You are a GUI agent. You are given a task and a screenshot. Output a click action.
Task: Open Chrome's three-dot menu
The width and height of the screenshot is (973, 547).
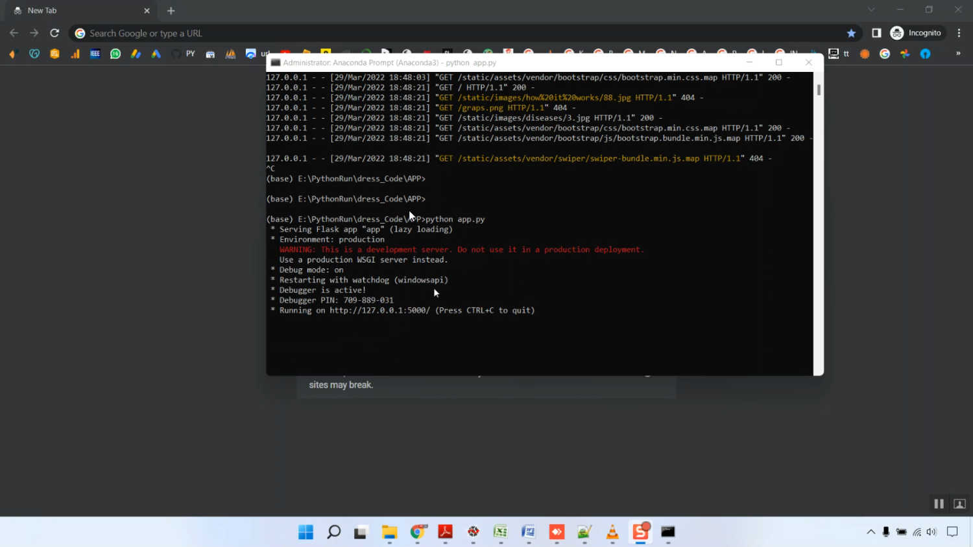click(959, 33)
